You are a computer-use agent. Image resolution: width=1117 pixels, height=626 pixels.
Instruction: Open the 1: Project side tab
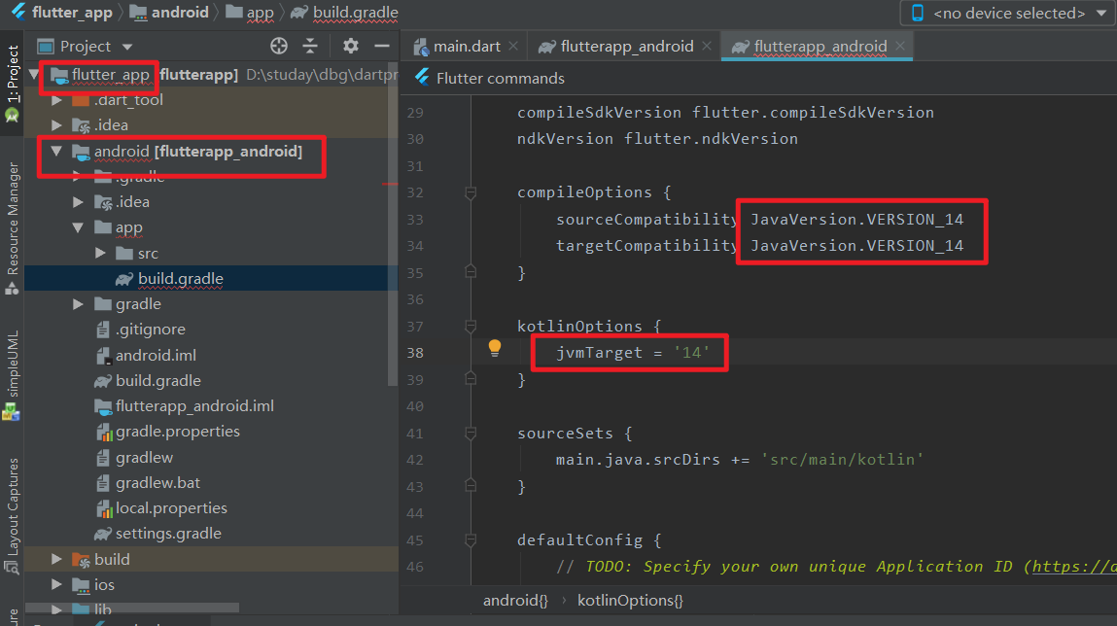click(12, 82)
